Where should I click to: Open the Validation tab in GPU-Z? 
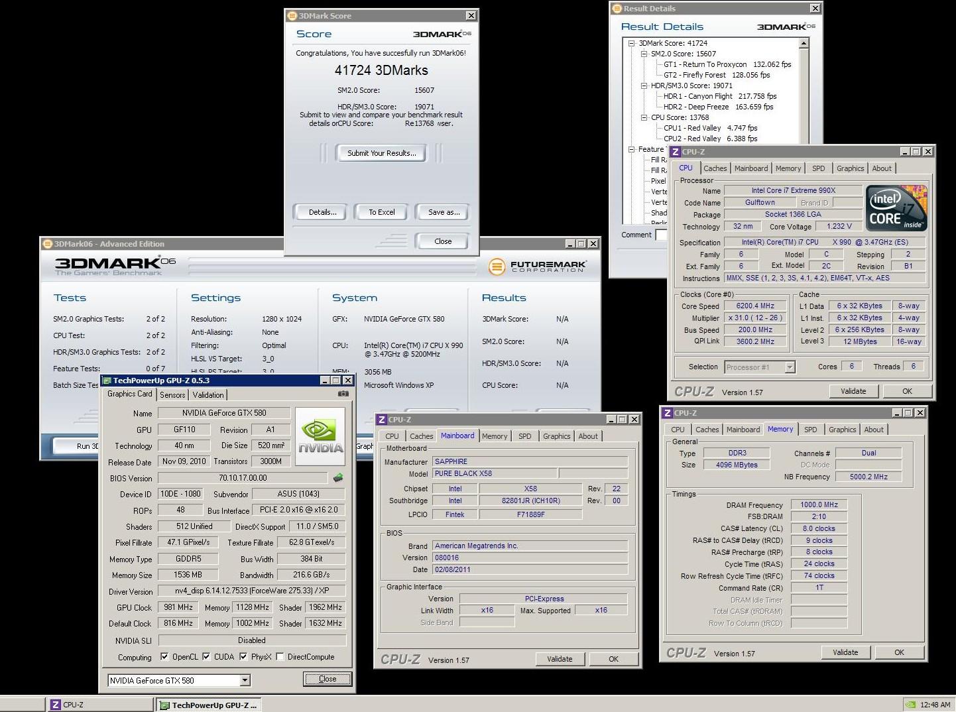tap(208, 394)
